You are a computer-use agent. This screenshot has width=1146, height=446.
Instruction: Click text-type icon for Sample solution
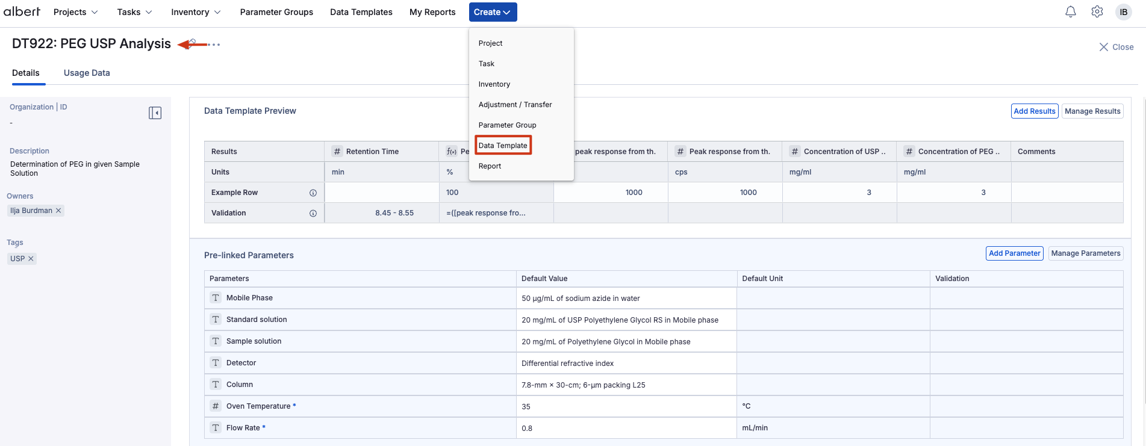tap(216, 341)
